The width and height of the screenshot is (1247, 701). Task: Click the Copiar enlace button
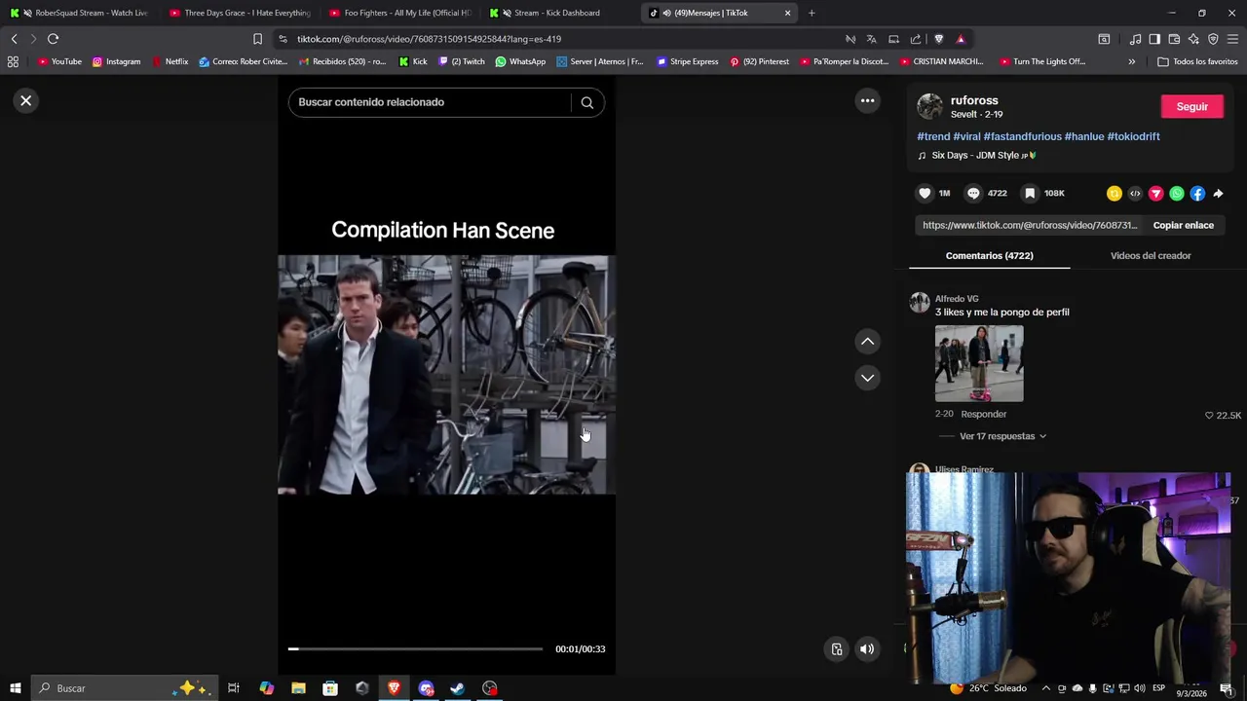click(1183, 225)
